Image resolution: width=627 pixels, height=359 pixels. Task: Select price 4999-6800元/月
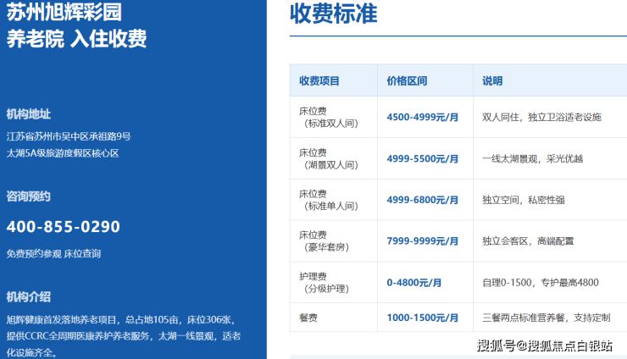point(422,200)
